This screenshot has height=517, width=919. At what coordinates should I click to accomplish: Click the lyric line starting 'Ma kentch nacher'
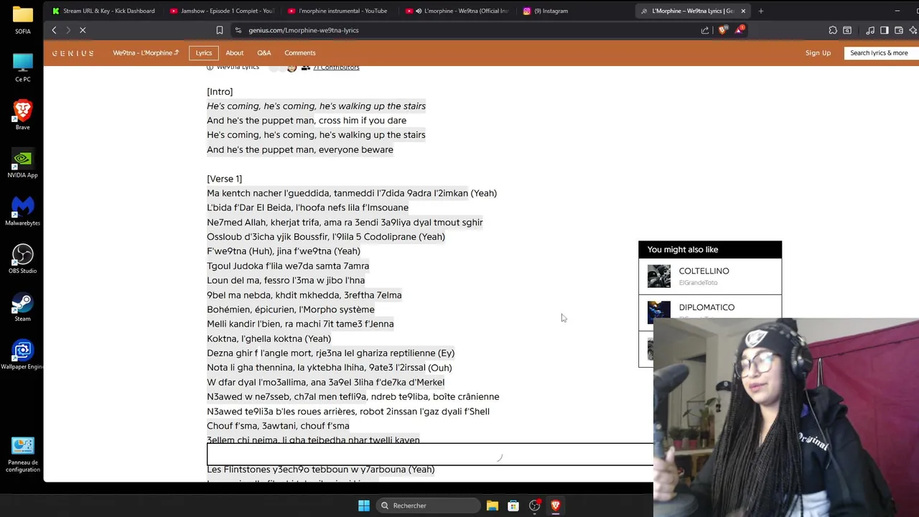click(352, 193)
